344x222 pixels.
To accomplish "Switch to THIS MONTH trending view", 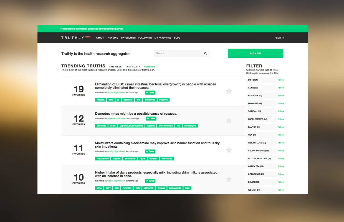I will (x=133, y=67).
